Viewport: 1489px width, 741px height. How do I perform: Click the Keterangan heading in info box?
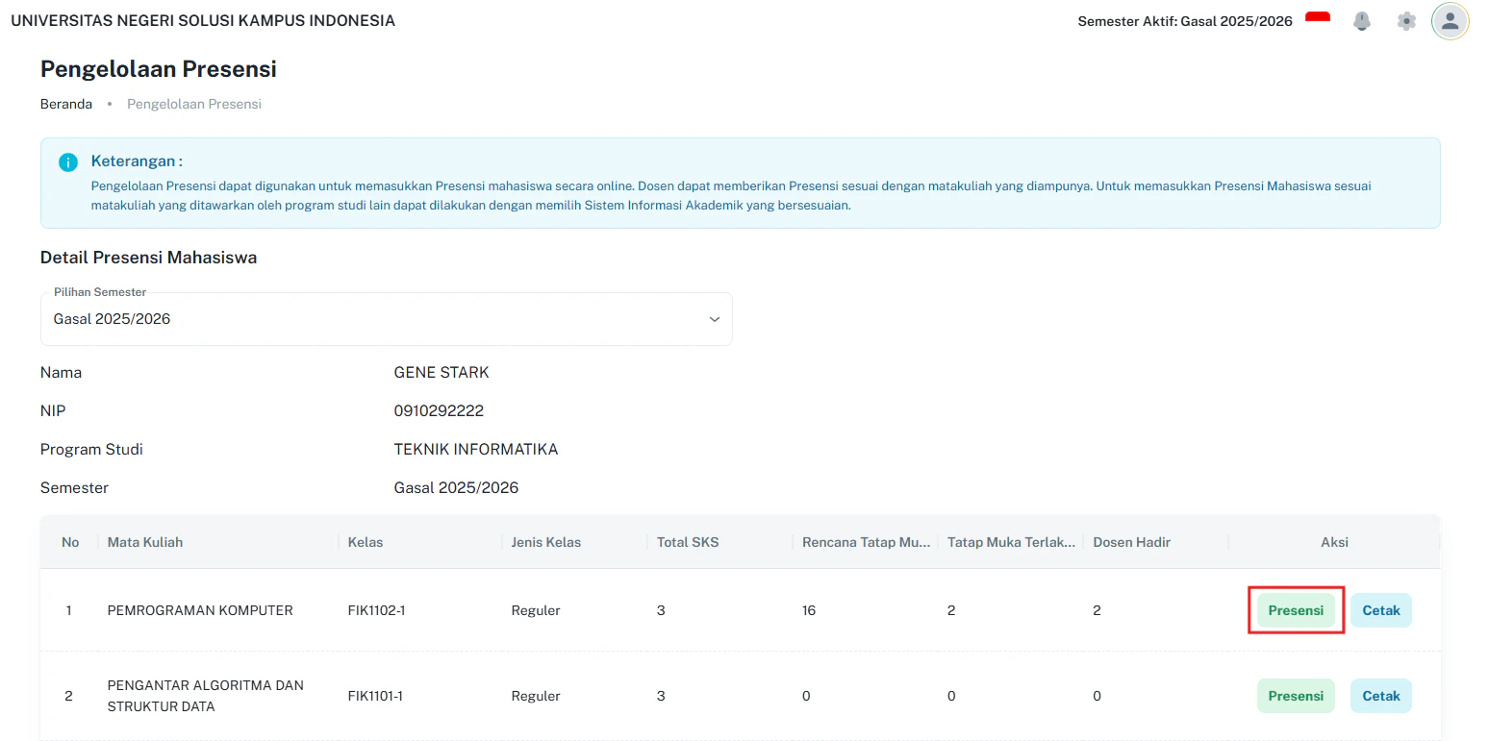[x=137, y=161]
